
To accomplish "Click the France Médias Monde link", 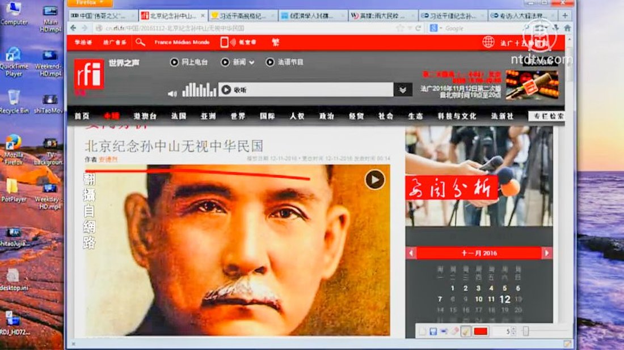I will (x=182, y=42).
